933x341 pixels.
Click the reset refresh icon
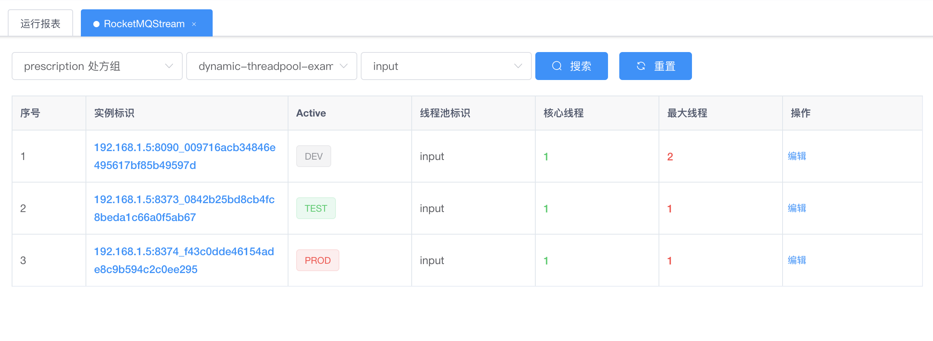(x=641, y=66)
